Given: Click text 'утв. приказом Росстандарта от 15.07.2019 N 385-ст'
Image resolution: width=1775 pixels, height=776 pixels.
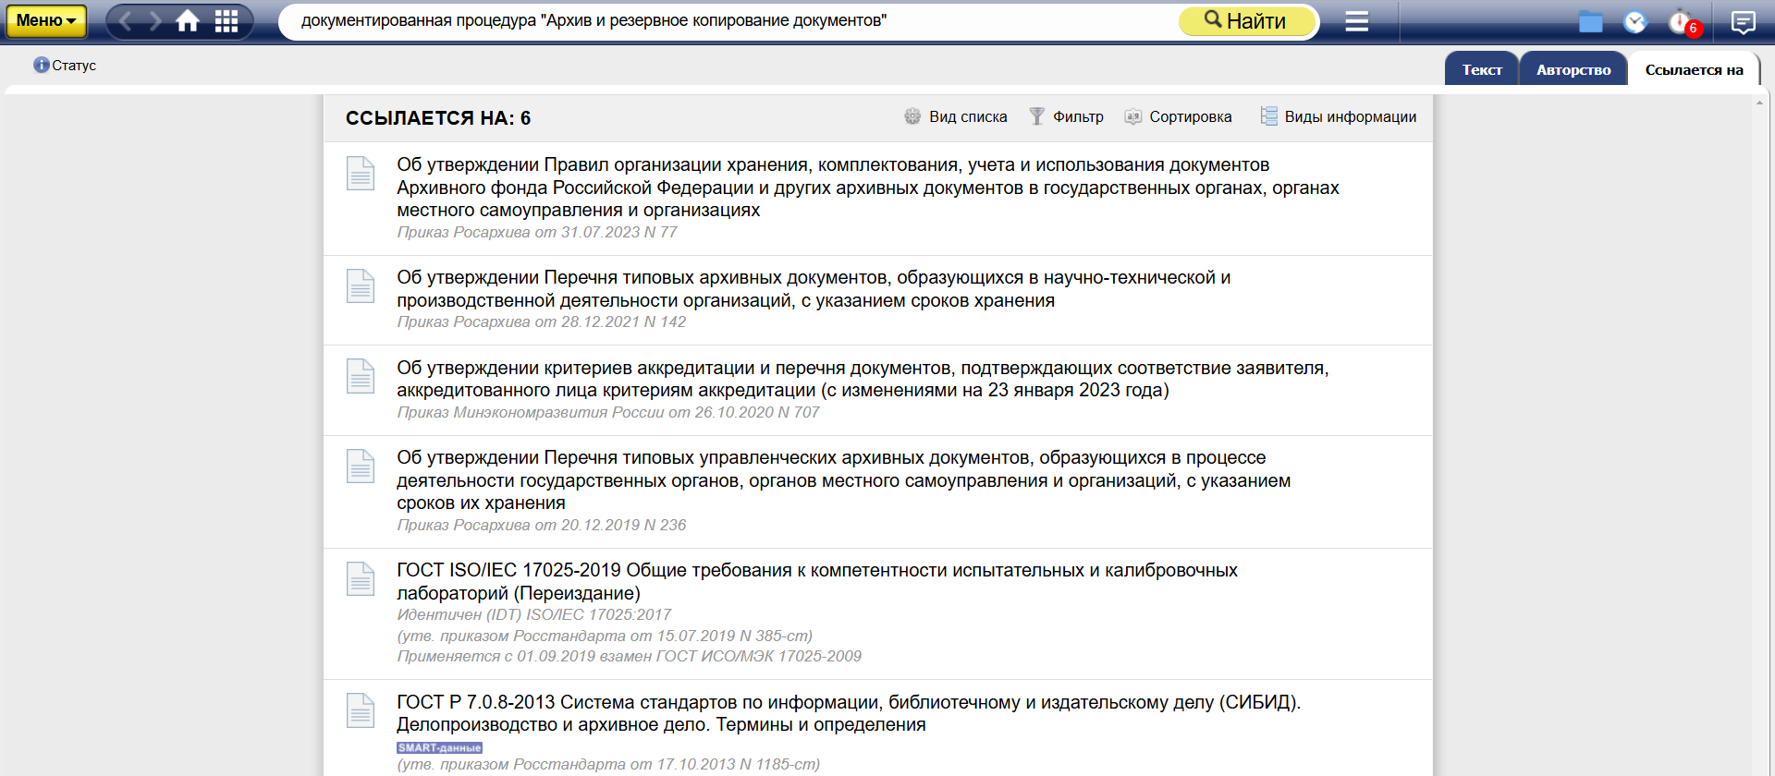Looking at the screenshot, I should (x=605, y=637).
